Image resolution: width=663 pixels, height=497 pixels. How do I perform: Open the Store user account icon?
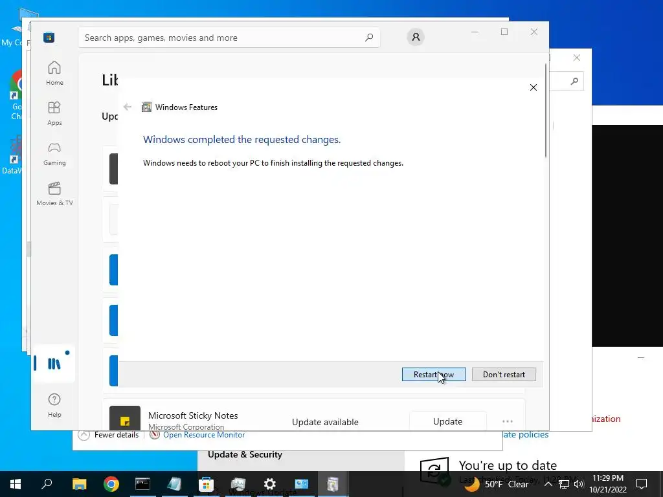(416, 37)
